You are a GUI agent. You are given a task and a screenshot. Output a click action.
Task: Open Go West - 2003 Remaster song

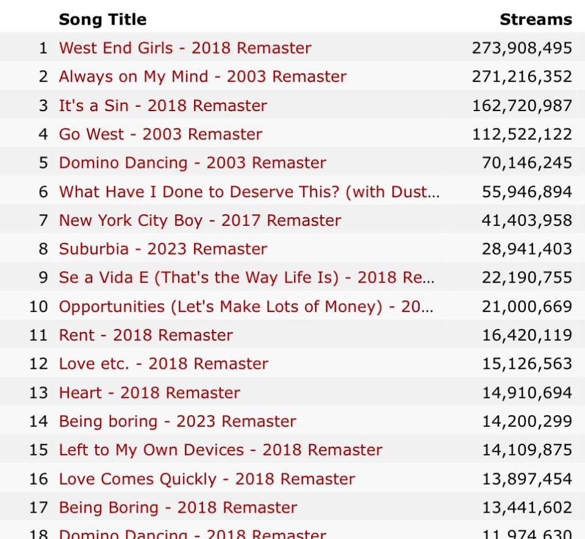tap(160, 134)
